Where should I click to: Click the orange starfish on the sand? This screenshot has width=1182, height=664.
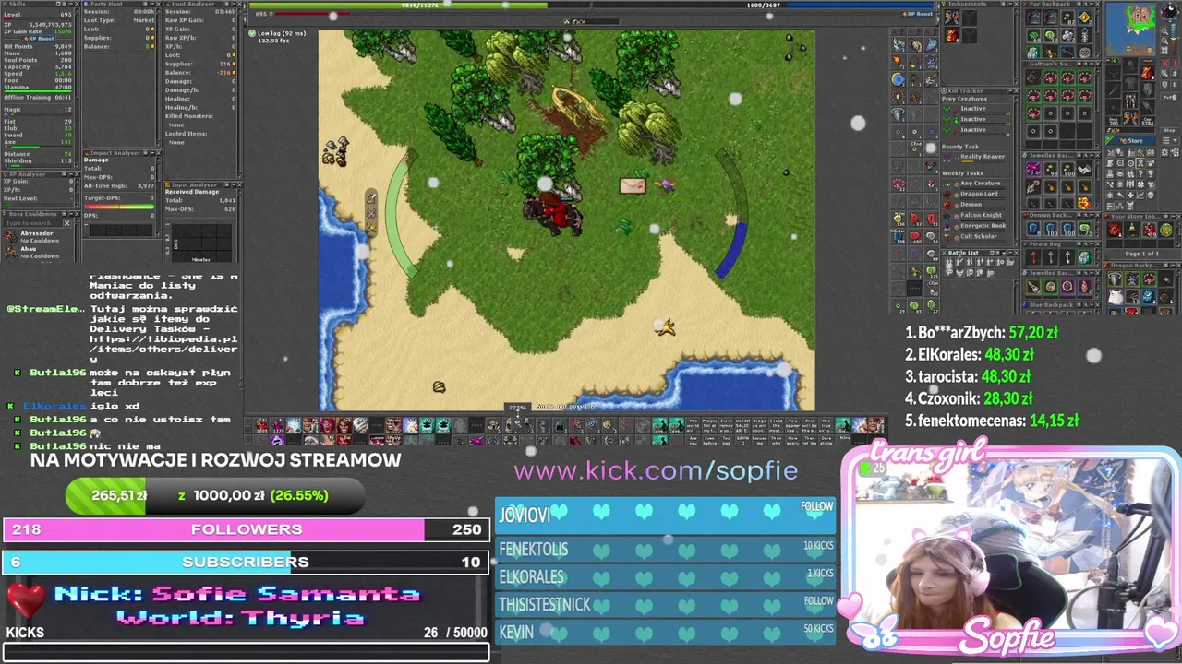tap(666, 327)
